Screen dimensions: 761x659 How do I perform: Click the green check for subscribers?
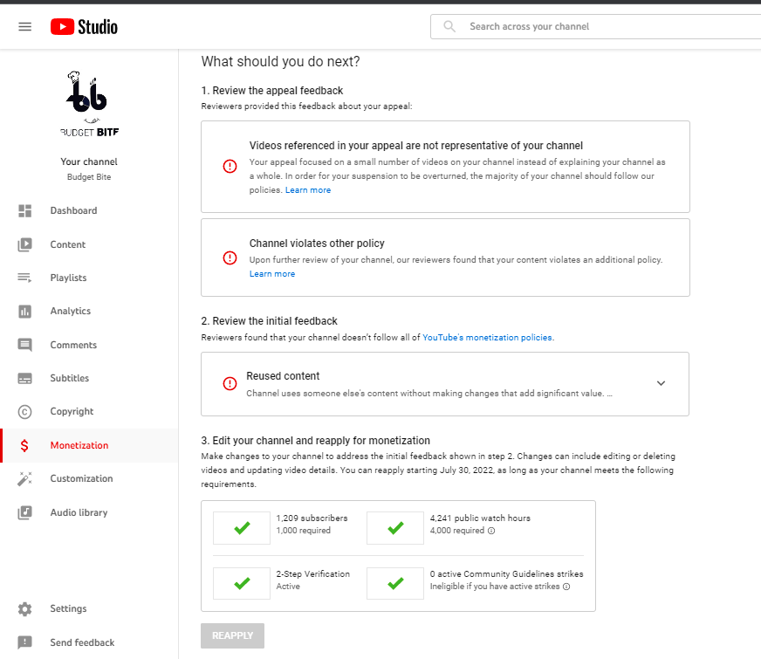pos(242,527)
